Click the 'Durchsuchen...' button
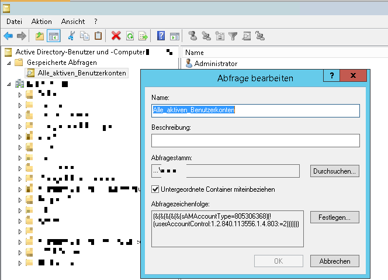 pyautogui.click(x=335, y=171)
